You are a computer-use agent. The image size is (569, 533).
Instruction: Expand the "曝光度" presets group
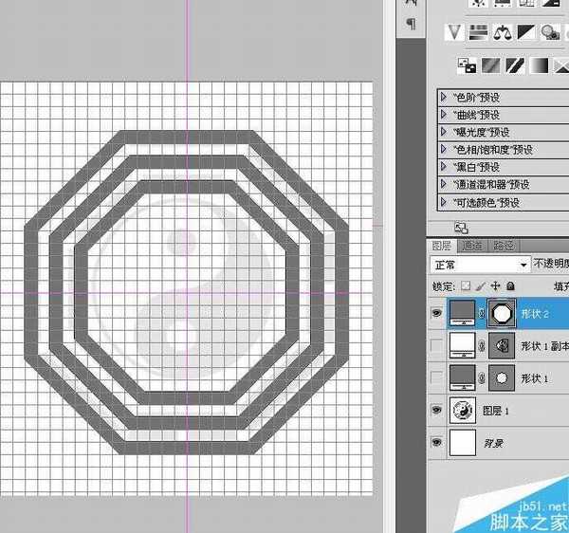pyautogui.click(x=444, y=131)
